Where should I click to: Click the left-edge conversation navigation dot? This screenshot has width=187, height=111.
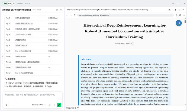coord(2,56)
